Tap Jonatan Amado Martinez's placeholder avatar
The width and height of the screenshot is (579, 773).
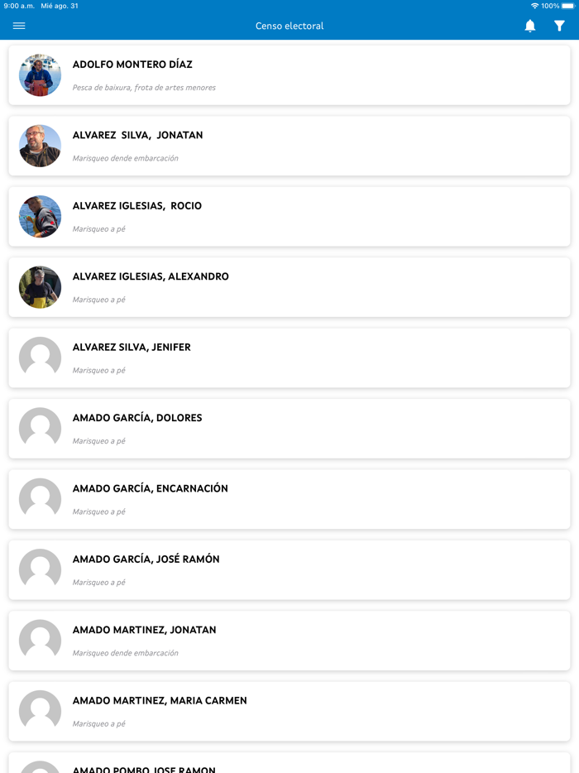point(40,641)
